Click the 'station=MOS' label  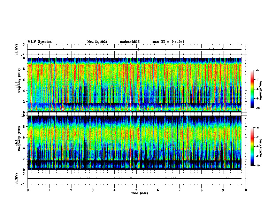(x=130, y=42)
